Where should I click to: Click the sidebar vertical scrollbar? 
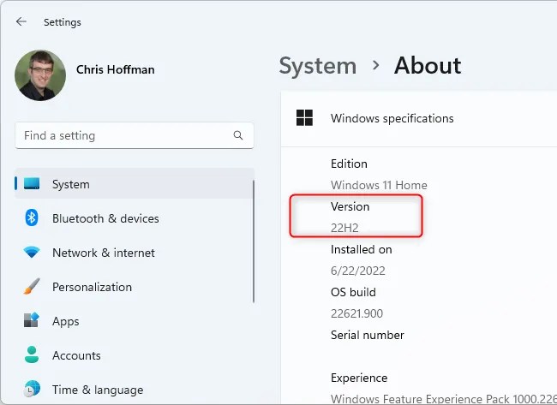(x=254, y=240)
